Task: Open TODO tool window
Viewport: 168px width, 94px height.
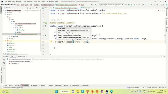Action: 17,85
